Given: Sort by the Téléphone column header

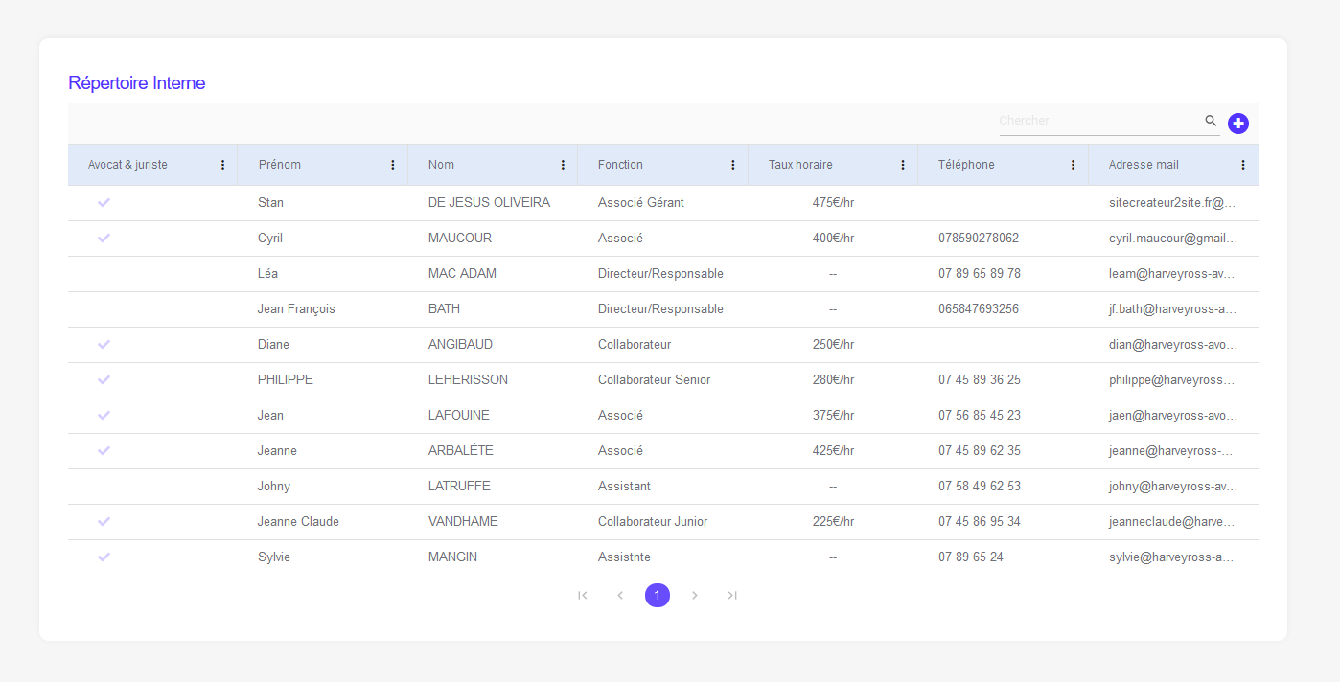Looking at the screenshot, I should [x=966, y=165].
